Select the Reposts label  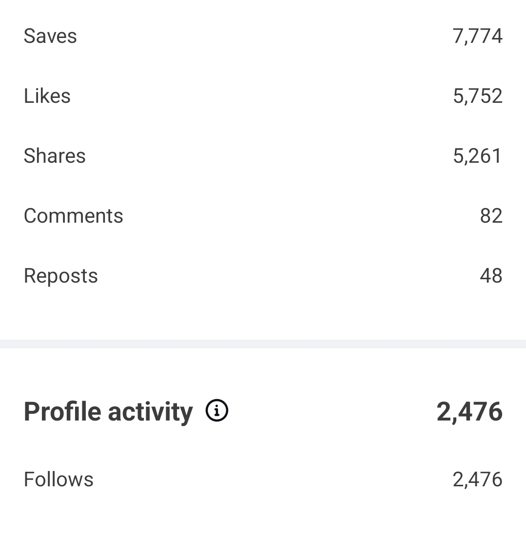[61, 276]
